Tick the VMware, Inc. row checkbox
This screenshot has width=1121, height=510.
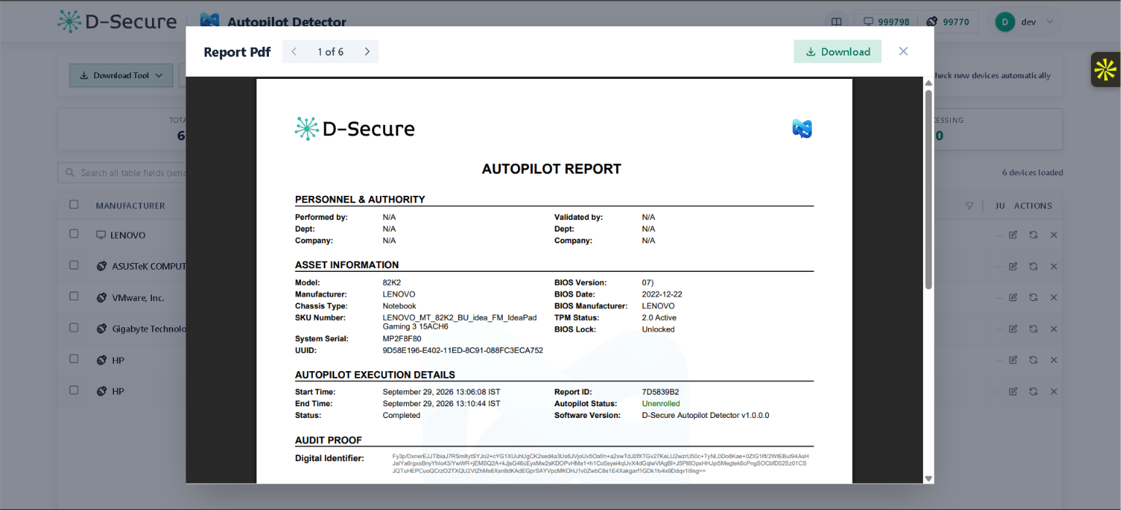coord(74,297)
